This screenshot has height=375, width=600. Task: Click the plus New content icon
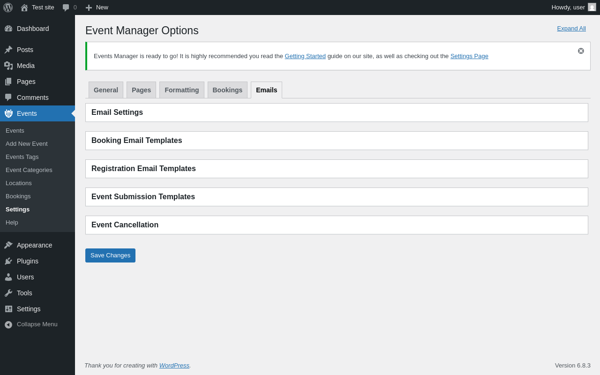pos(89,7)
